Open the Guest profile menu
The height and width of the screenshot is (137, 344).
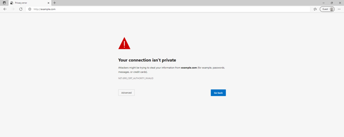pyautogui.click(x=327, y=9)
